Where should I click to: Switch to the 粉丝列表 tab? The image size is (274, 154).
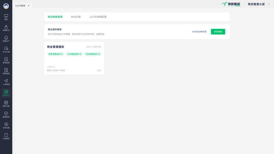[x=76, y=17]
